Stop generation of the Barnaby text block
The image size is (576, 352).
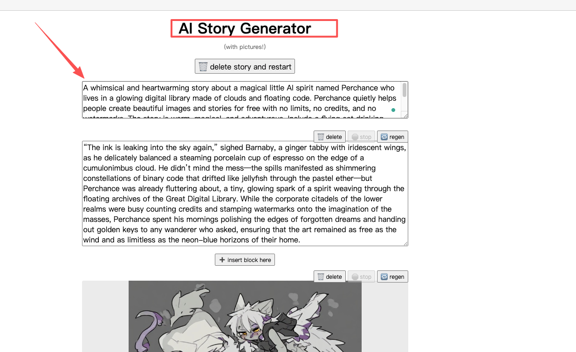click(x=361, y=137)
